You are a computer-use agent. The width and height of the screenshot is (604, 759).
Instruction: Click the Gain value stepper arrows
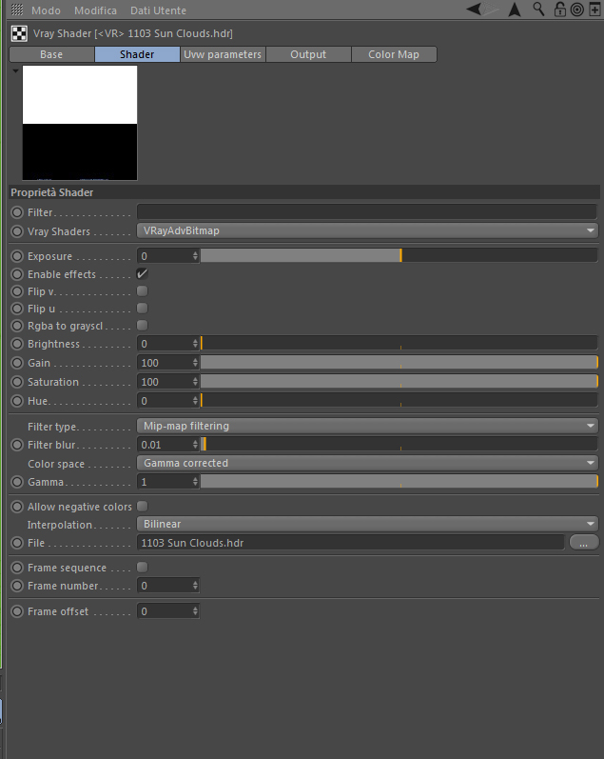[195, 363]
